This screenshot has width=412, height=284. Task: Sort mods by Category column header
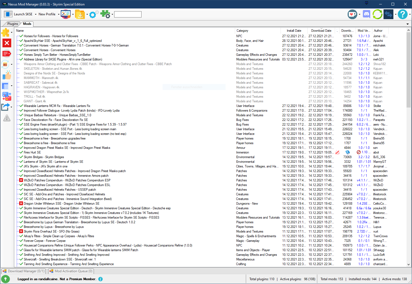click(x=242, y=31)
